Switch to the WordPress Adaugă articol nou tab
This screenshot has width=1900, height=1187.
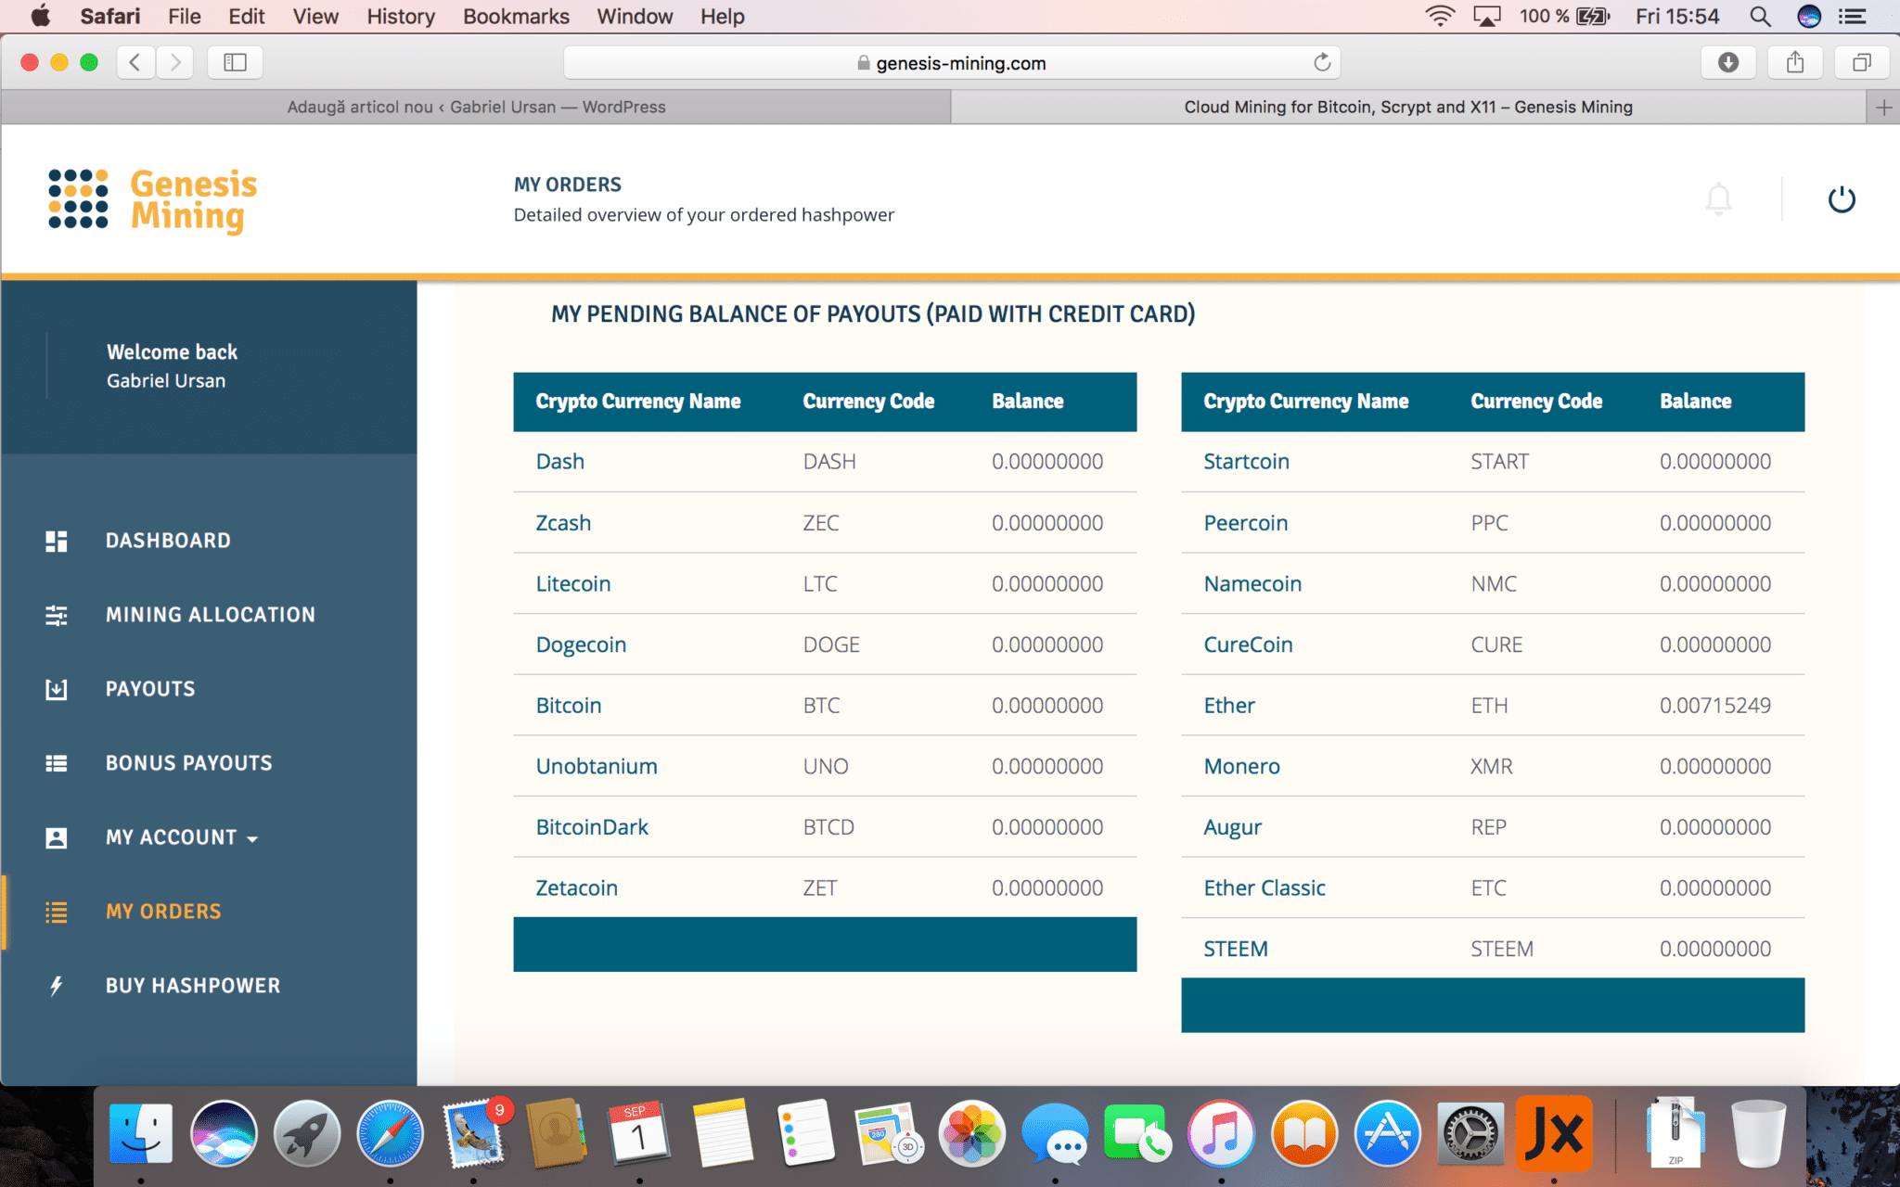coord(476,108)
